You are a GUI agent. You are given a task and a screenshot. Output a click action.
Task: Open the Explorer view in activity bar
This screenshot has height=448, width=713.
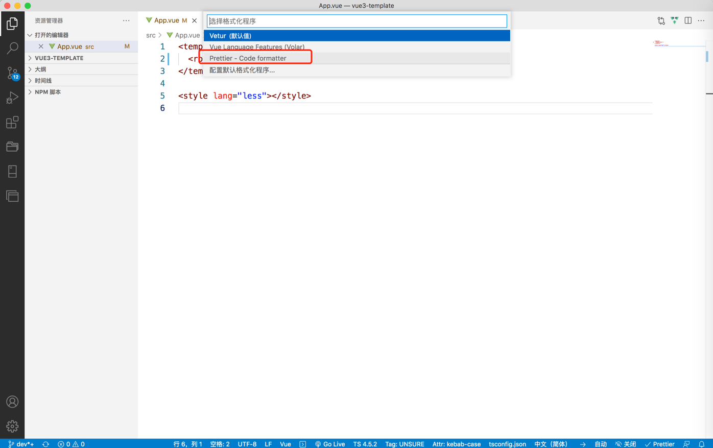pos(12,23)
